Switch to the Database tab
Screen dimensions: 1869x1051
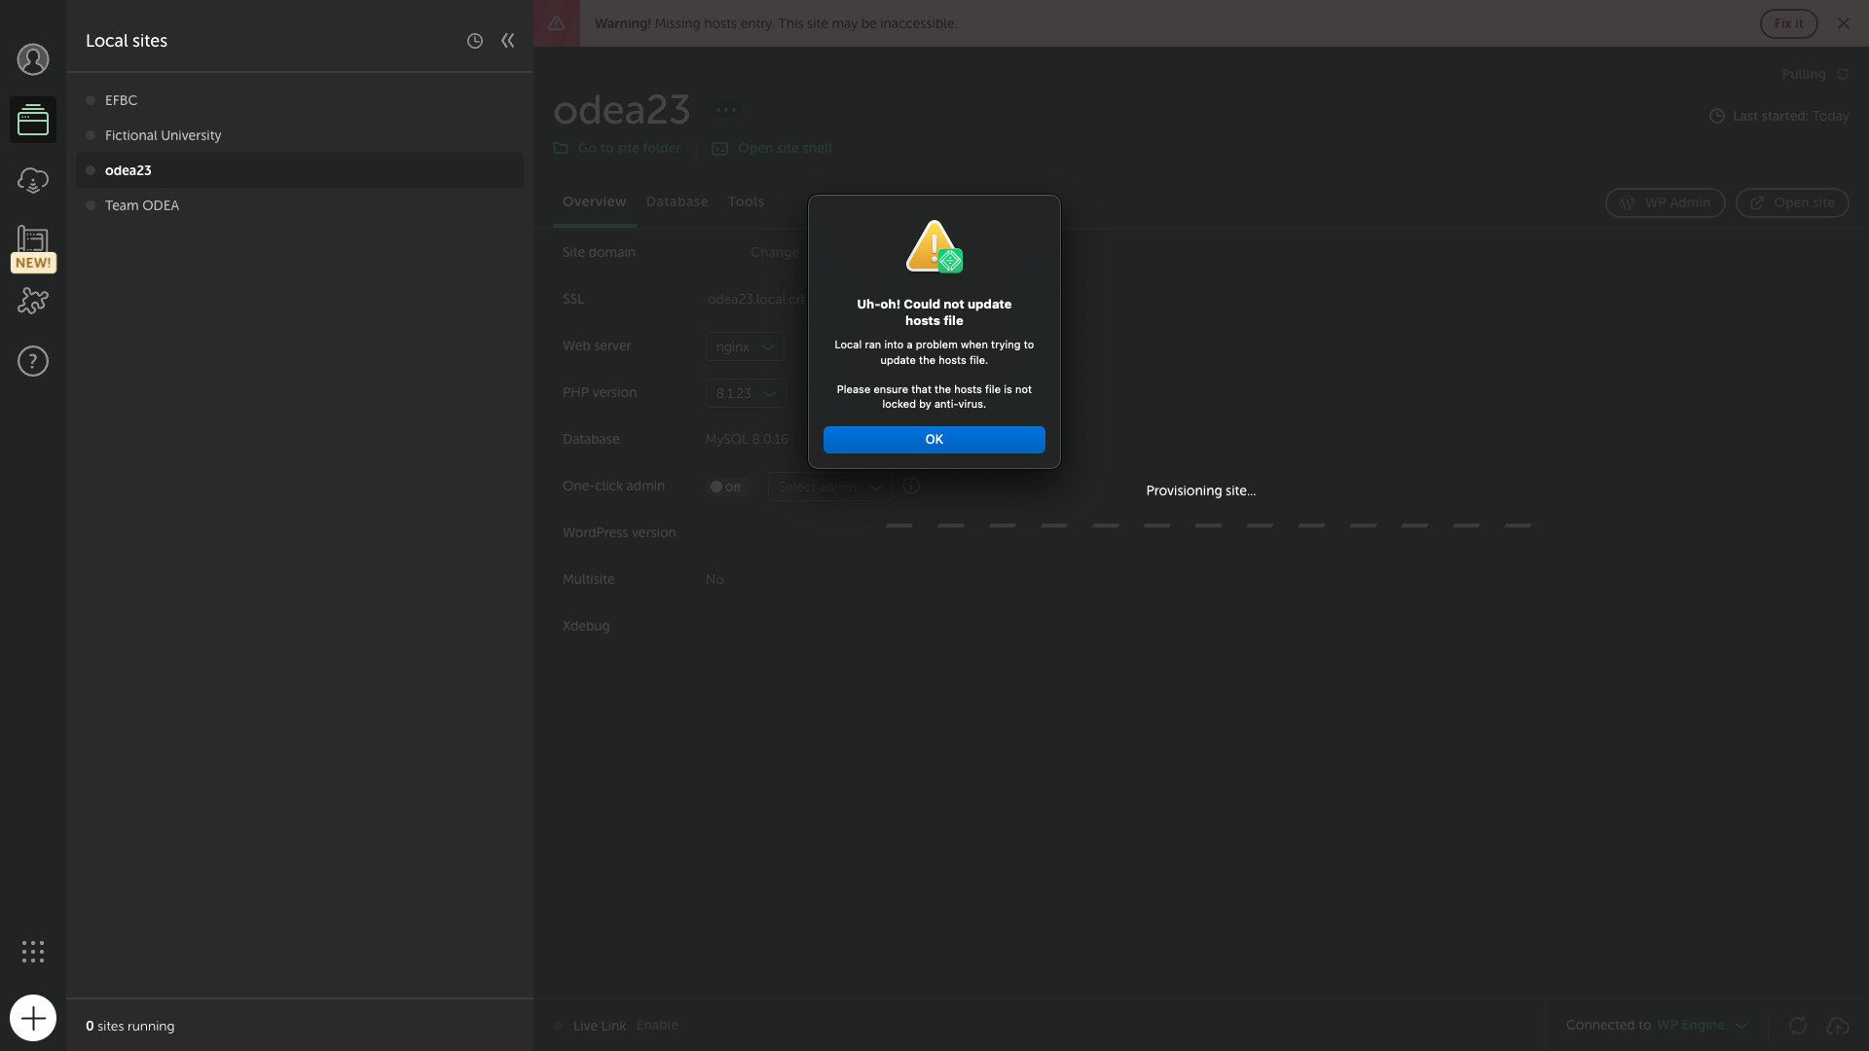(677, 201)
